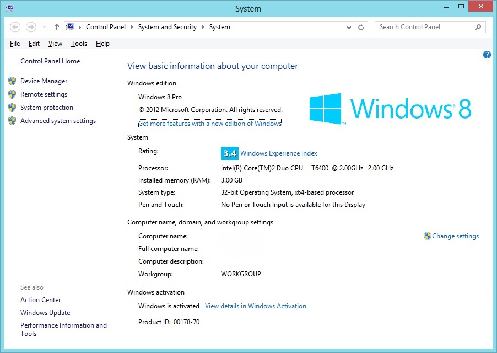Click the blue Help question mark icon
497x353 pixels.
click(x=487, y=55)
